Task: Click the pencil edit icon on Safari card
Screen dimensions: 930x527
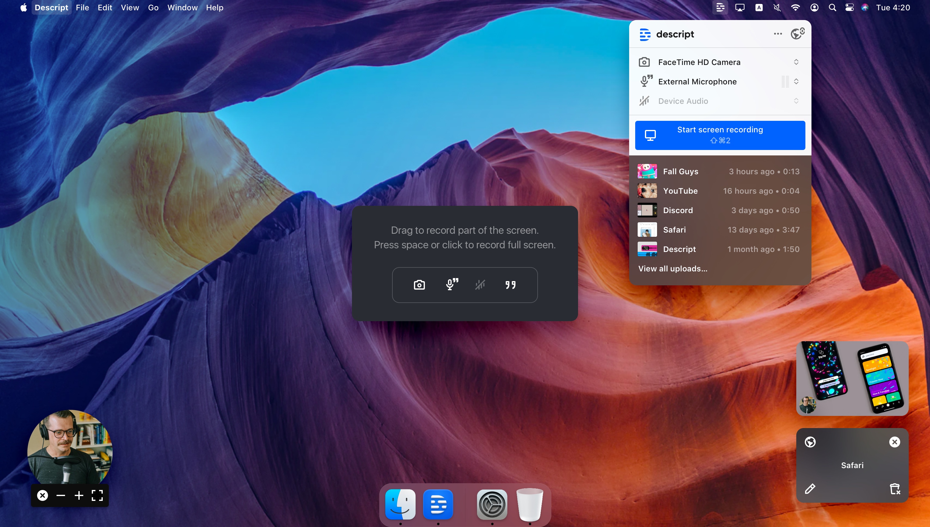Action: tap(810, 489)
